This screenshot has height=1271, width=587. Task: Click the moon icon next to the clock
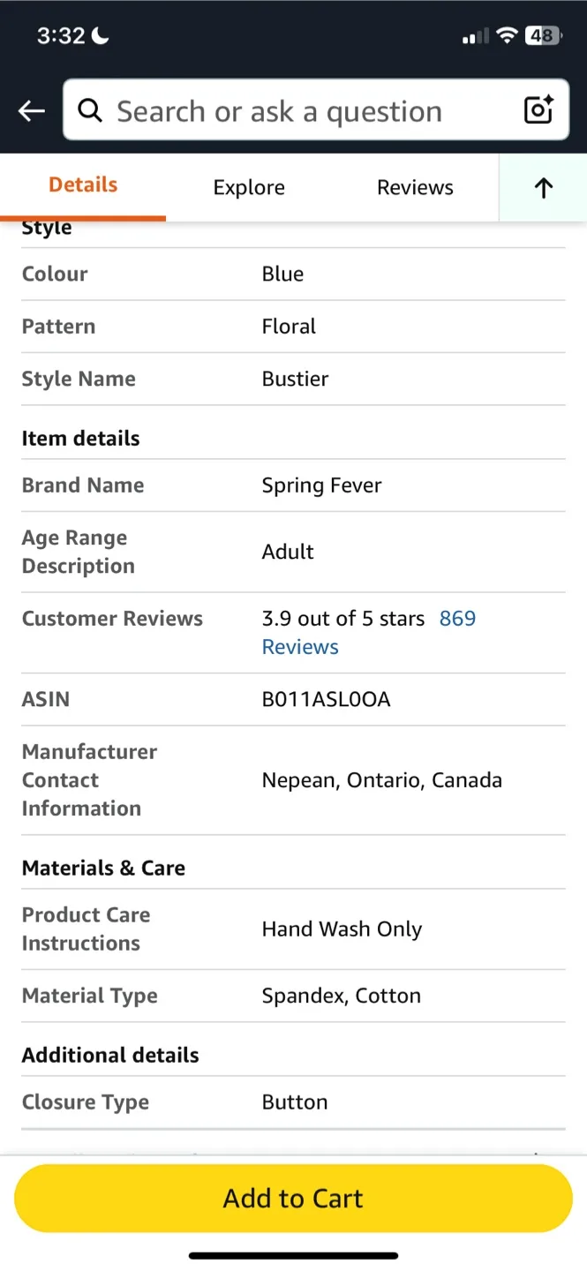click(100, 35)
